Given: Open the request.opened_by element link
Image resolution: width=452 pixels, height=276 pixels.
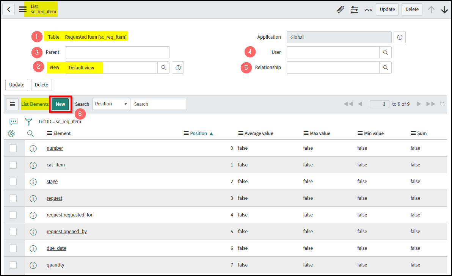Looking at the screenshot, I should [x=67, y=231].
